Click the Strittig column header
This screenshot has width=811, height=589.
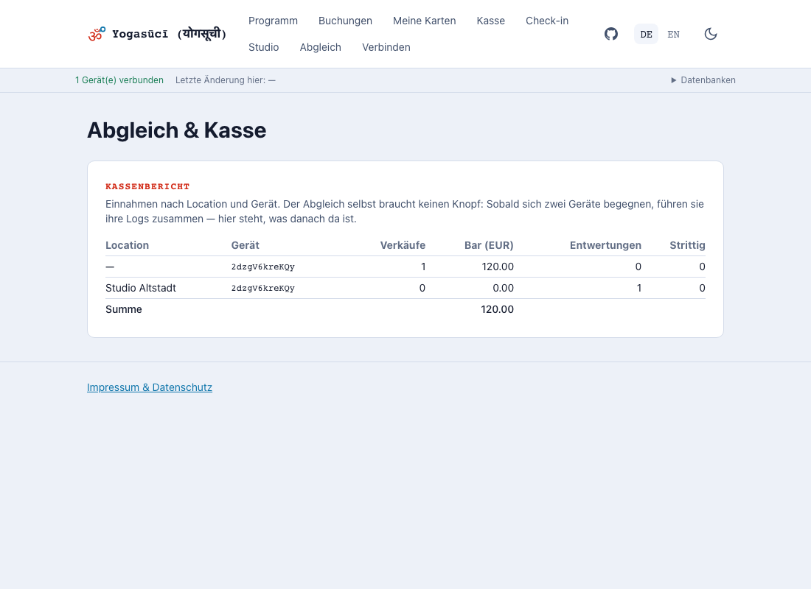[687, 245]
